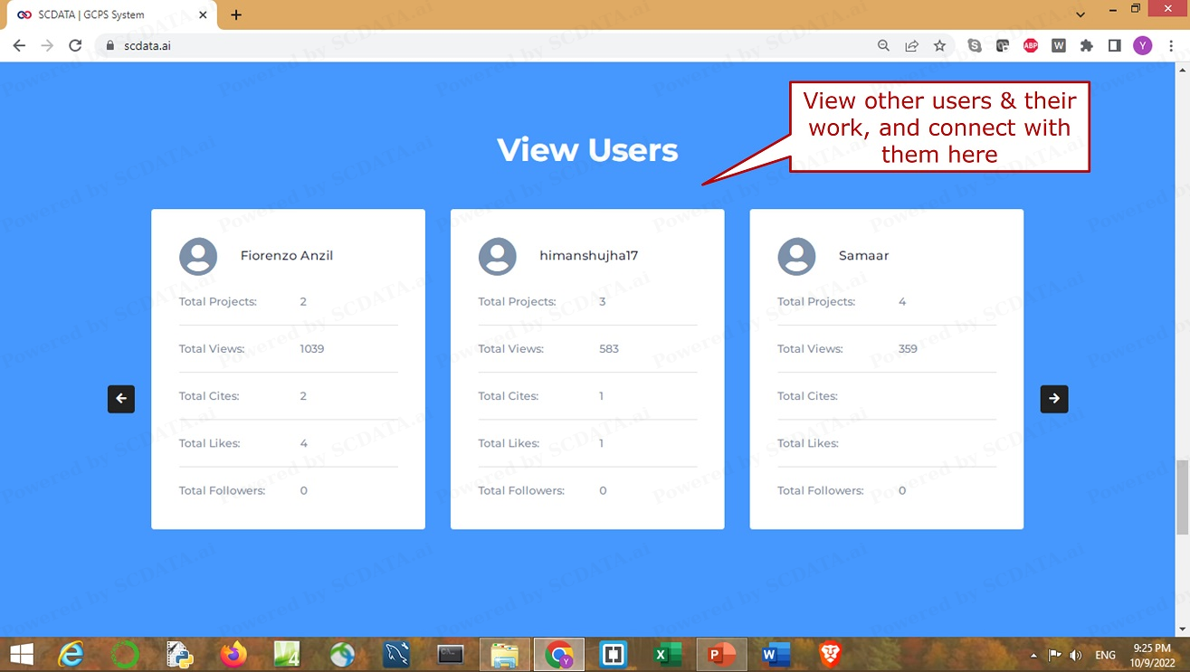Show hidden system tray icons

[1033, 655]
